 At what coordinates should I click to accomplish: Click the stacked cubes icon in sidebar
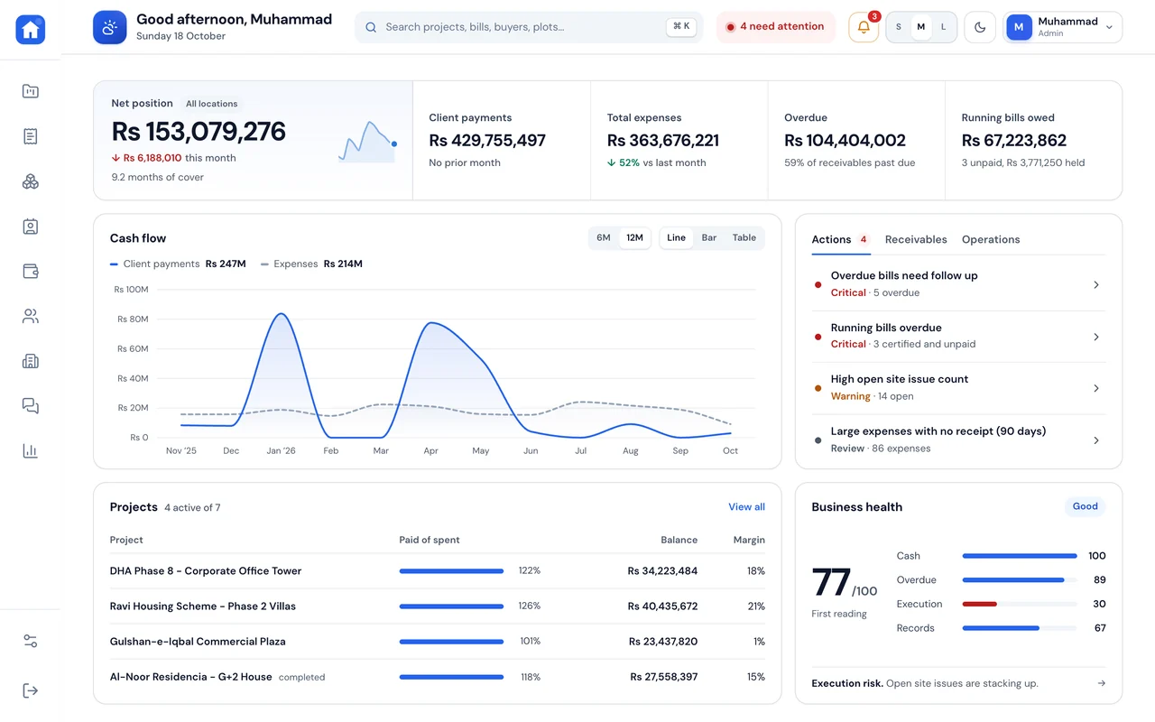tap(31, 181)
